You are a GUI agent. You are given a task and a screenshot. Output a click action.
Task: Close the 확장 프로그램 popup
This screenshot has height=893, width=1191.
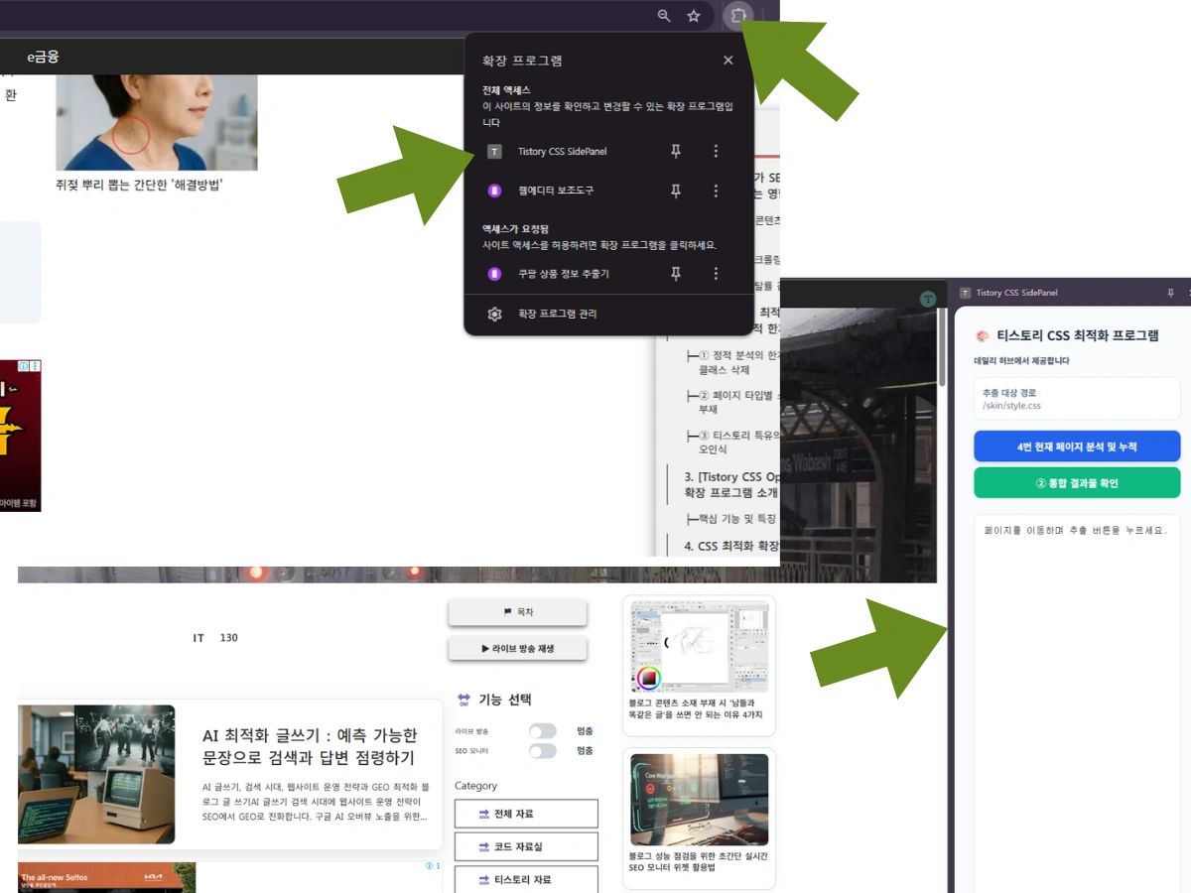728,61
